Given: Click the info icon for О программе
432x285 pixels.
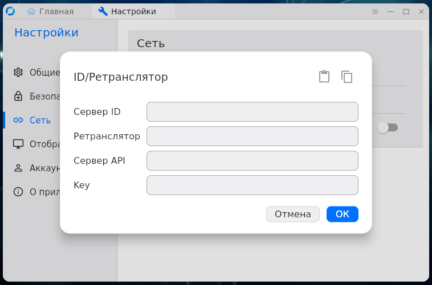Looking at the screenshot, I should click(x=18, y=192).
